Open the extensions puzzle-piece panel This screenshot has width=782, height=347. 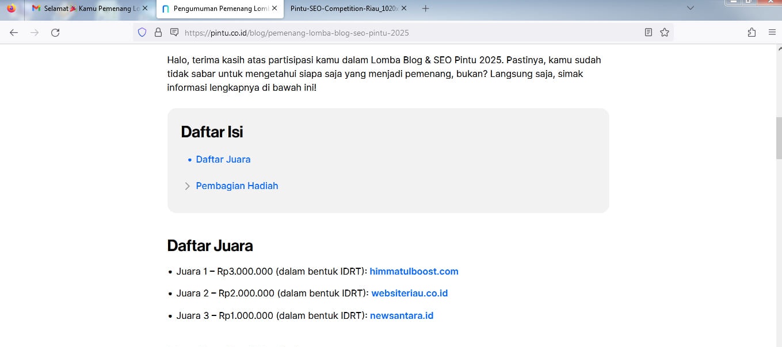click(752, 33)
